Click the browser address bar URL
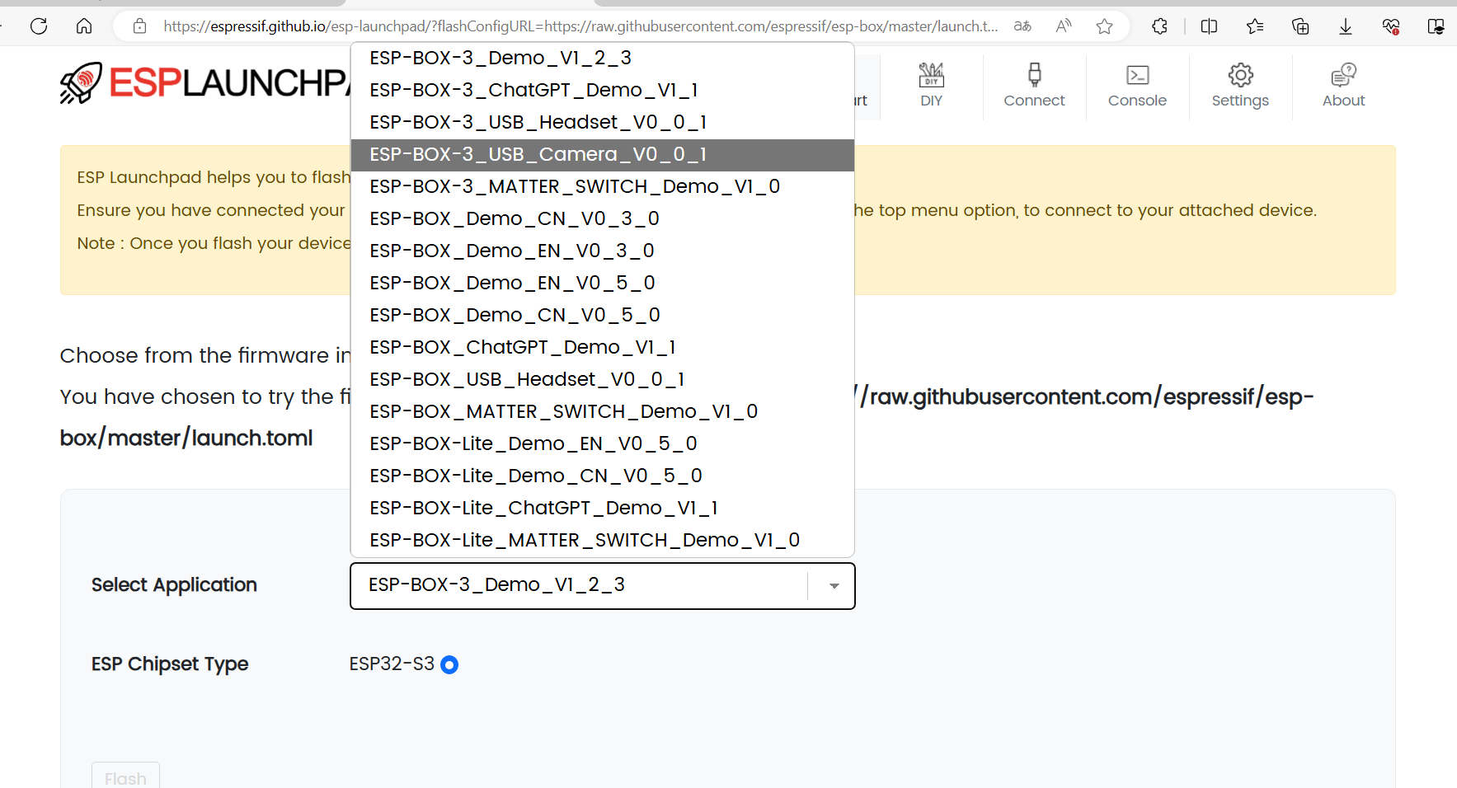 point(580,26)
